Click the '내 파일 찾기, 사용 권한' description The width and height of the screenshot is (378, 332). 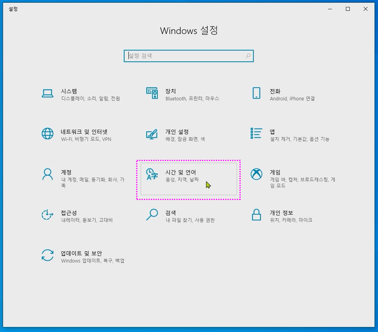point(190,220)
